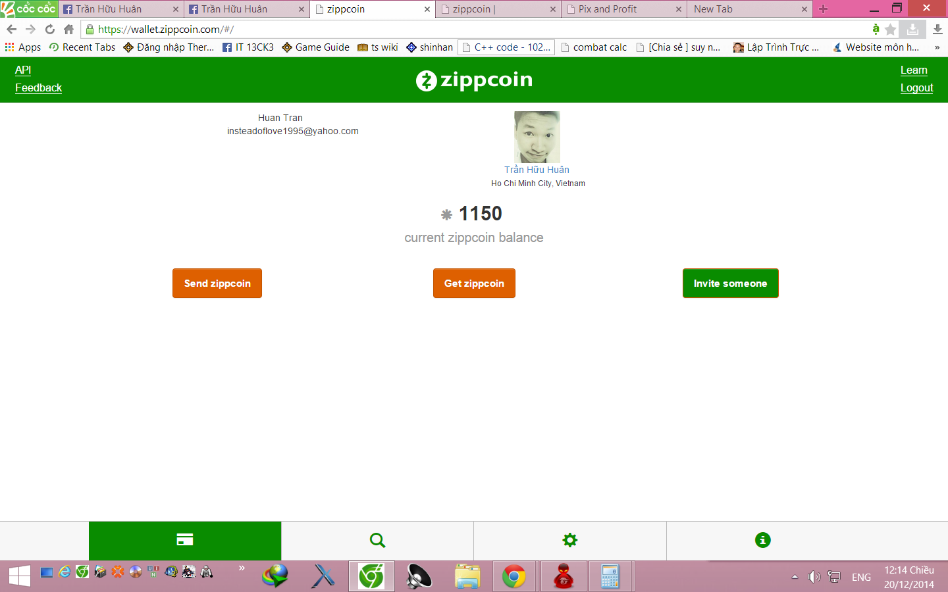Open Internet Download Manager on taskbar

[x=275, y=576]
